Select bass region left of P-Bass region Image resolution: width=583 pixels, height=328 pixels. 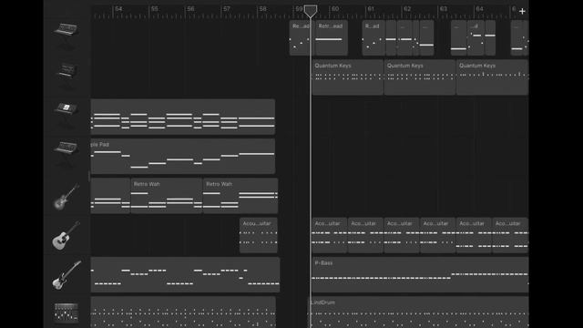click(x=185, y=275)
